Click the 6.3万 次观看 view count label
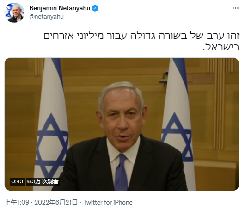245x217 pixels. 43,181
